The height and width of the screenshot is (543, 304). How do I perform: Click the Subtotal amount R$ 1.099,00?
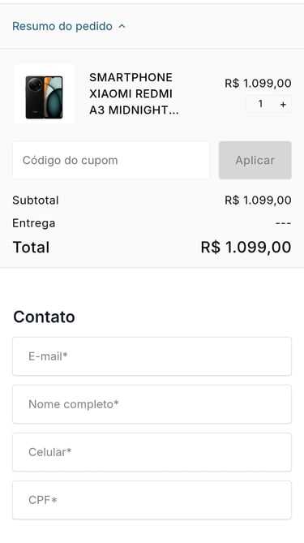[x=258, y=200]
